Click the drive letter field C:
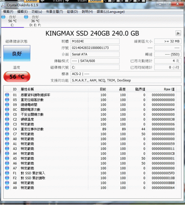185x205 pixels. (x=95, y=67)
